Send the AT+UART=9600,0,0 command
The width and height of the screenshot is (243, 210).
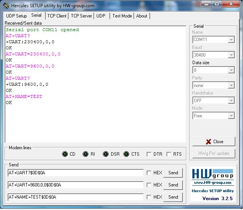coord(173,185)
